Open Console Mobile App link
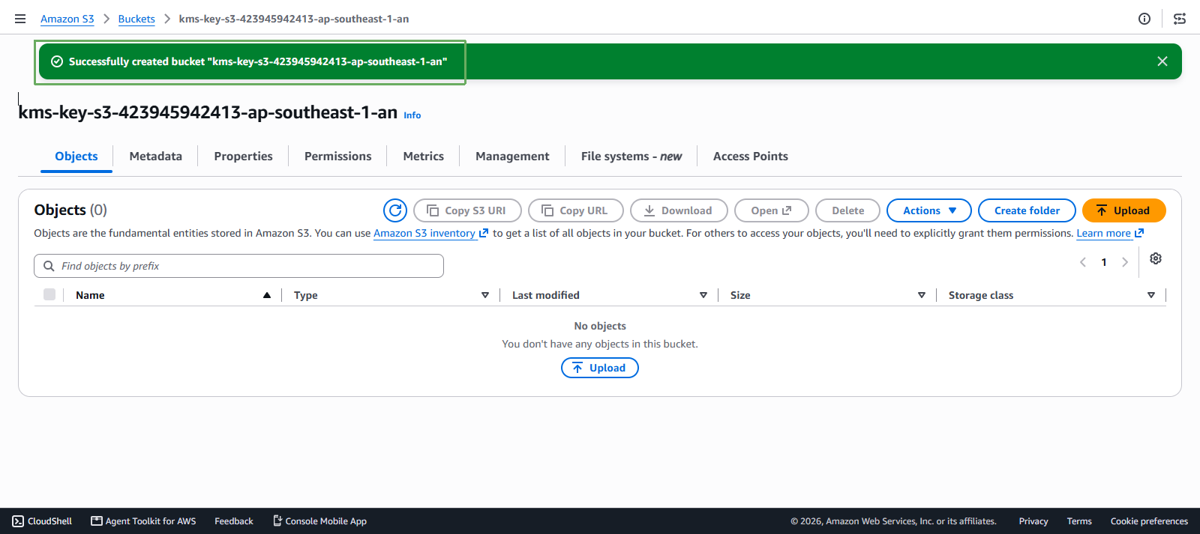The width and height of the screenshot is (1200, 534). pyautogui.click(x=319, y=521)
